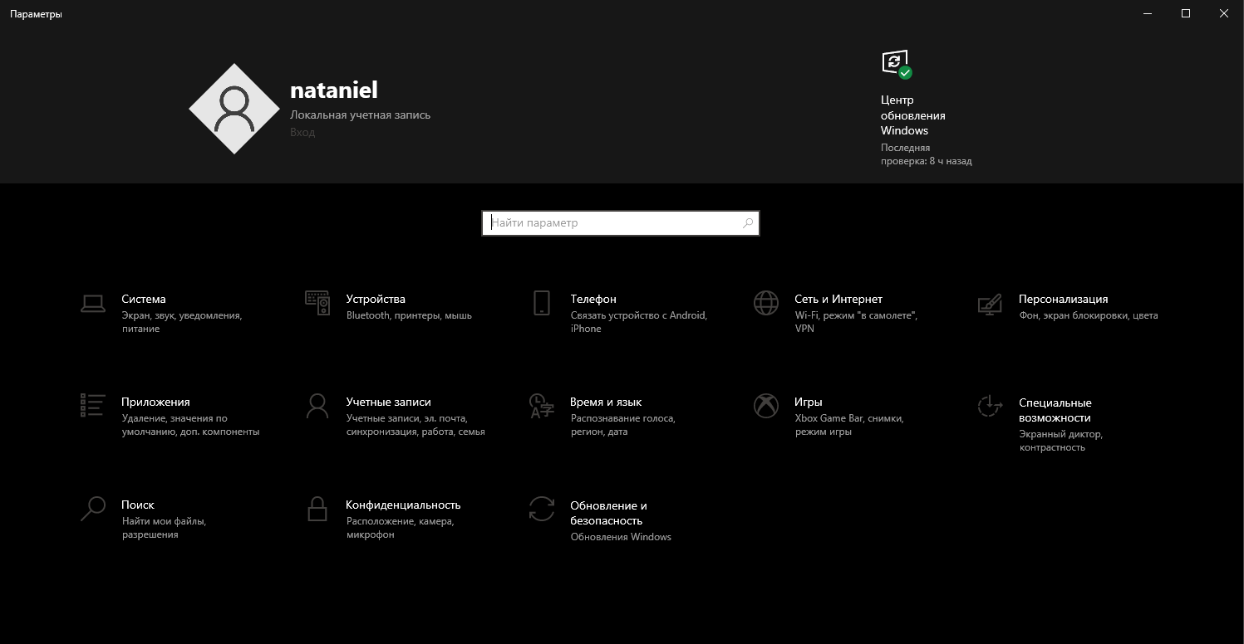Click the Обновления Windows description
The width and height of the screenshot is (1244, 644).
[x=621, y=537]
